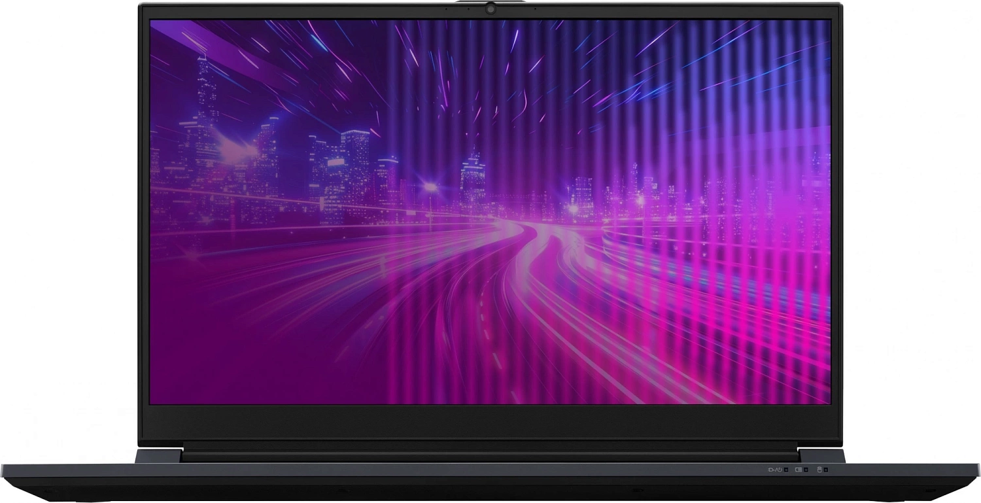Click the LED beside the drive icon
The width and height of the screenshot is (981, 503).
click(826, 469)
